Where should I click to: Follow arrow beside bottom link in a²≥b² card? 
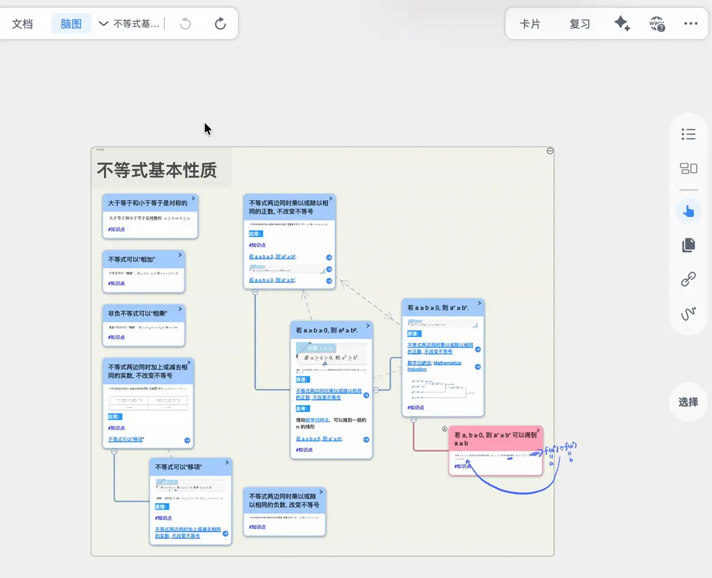point(366,440)
